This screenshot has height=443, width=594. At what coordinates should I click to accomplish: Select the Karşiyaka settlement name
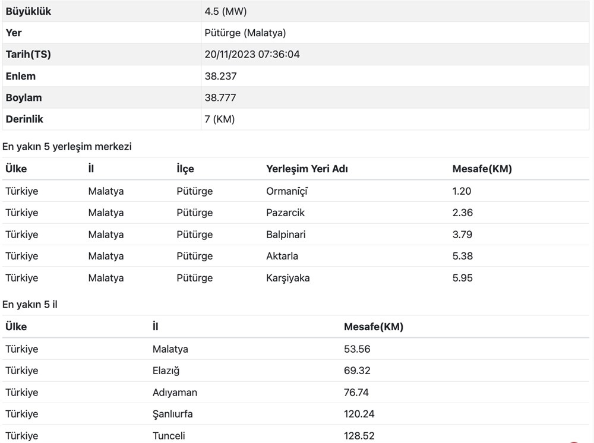[x=287, y=278]
